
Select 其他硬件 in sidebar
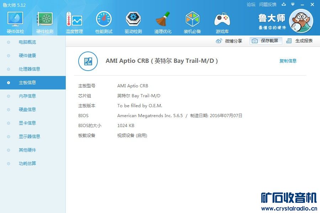coord(33,150)
